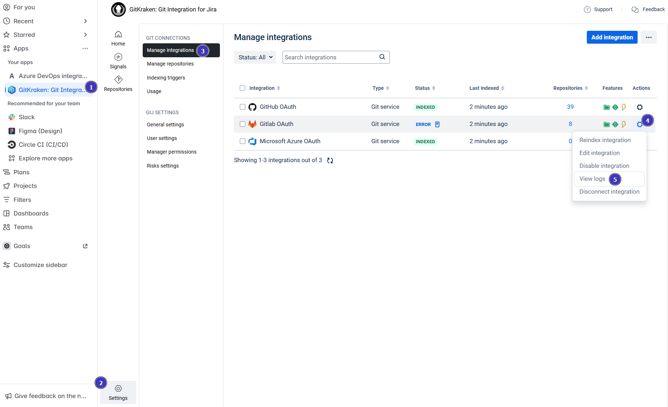
Task: Expand the Recent chevron in the sidebar
Action: coord(85,21)
